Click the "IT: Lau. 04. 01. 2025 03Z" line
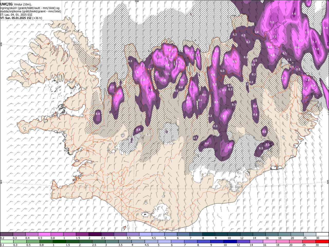329x247 pixels. click(16, 15)
